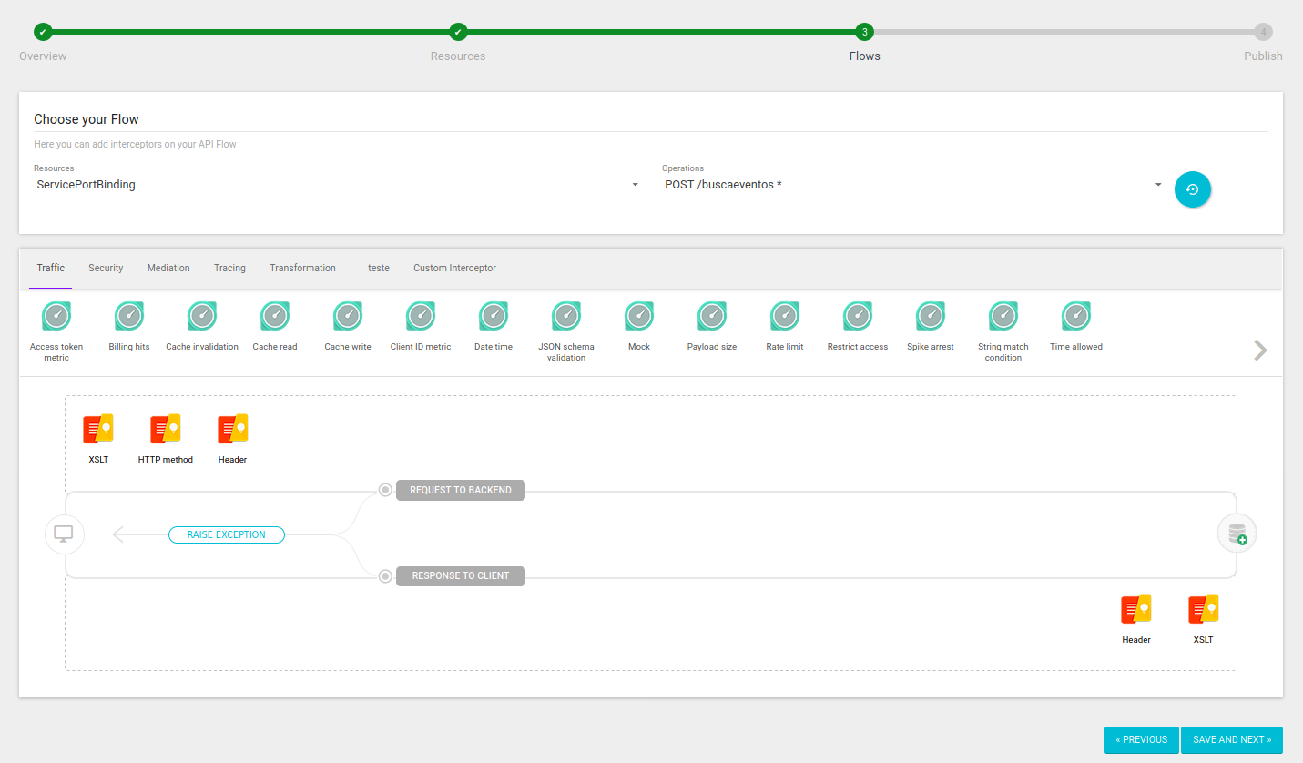
Task: Select the HTTP method icon in request flow
Action: tap(165, 429)
